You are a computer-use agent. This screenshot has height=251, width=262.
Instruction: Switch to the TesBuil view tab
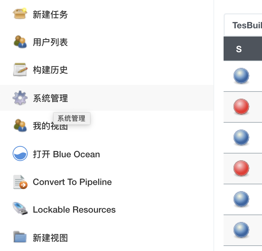click(247, 25)
